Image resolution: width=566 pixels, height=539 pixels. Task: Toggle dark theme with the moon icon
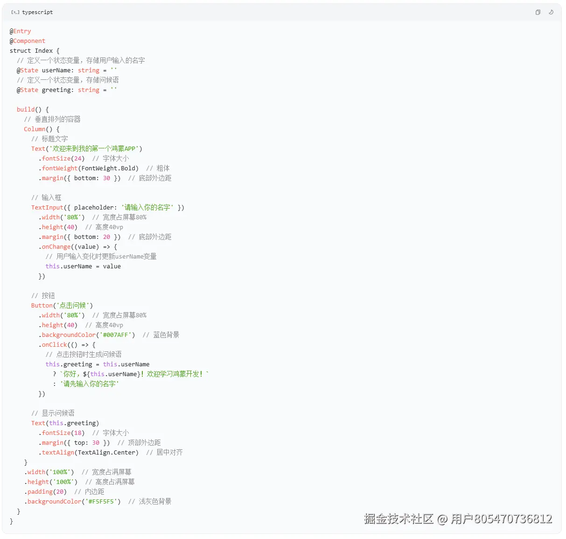pos(551,12)
